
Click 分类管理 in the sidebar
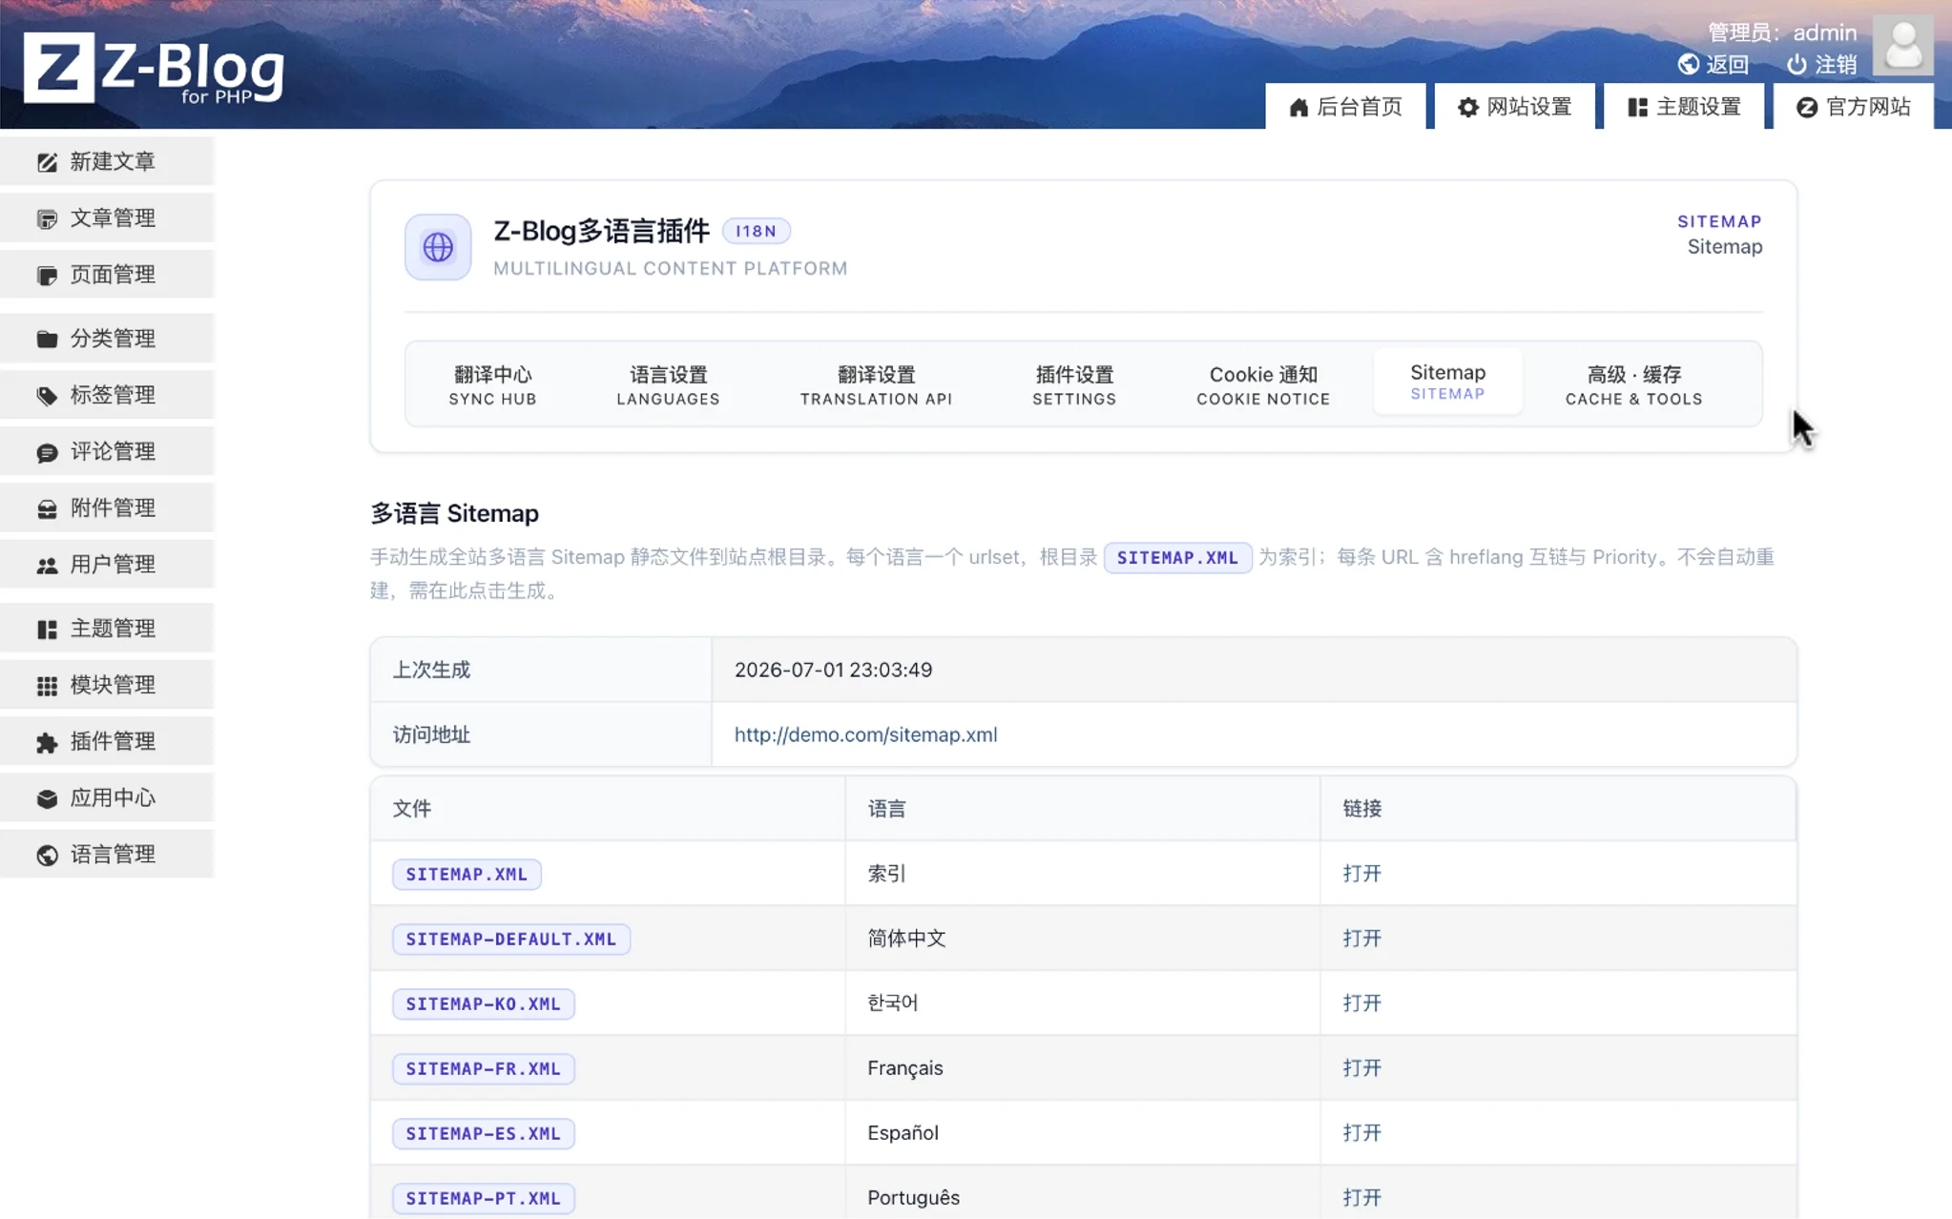coord(107,339)
